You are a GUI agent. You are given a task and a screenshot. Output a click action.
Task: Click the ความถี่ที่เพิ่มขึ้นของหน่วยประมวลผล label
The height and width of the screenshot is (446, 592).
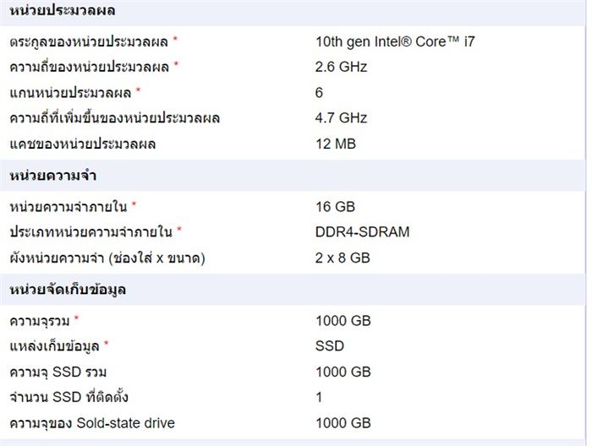[x=115, y=118]
